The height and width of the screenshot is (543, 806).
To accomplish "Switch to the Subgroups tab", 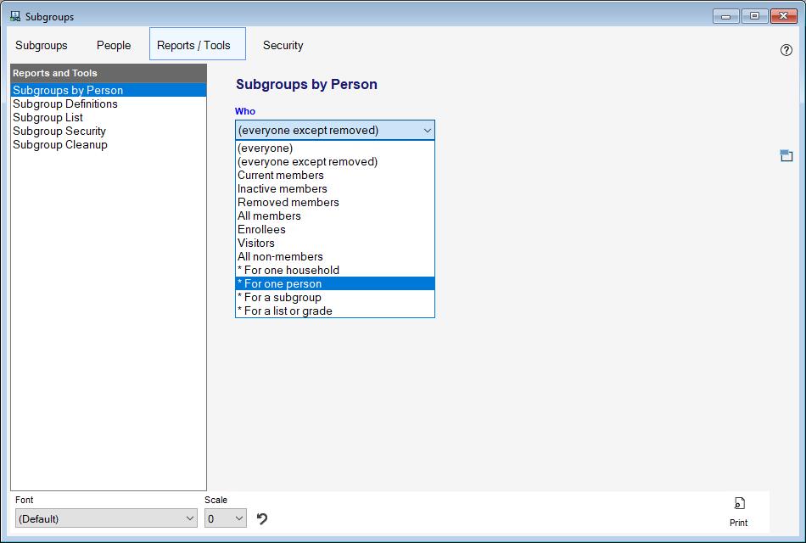I will pyautogui.click(x=42, y=45).
